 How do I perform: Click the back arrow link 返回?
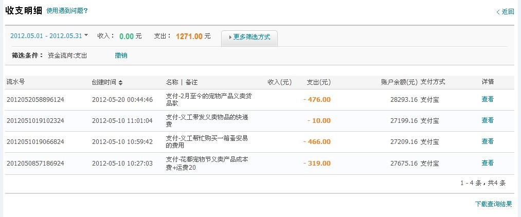pyautogui.click(x=507, y=11)
